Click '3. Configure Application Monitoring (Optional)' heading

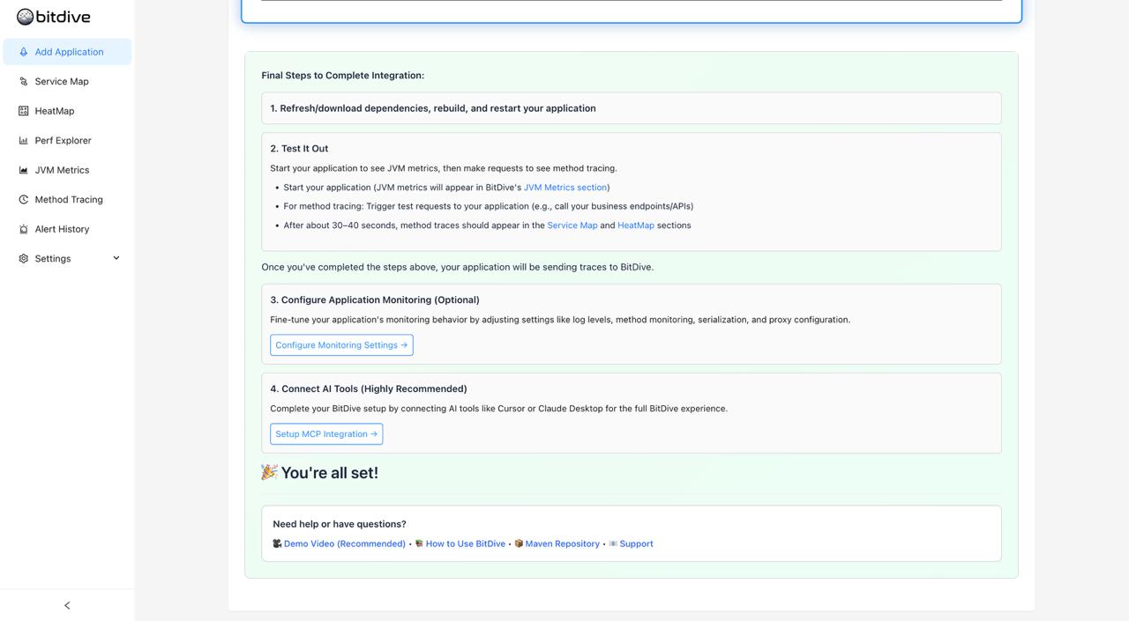click(375, 300)
